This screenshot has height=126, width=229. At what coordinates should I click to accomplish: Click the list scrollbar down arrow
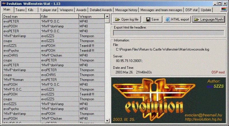coord(107,121)
